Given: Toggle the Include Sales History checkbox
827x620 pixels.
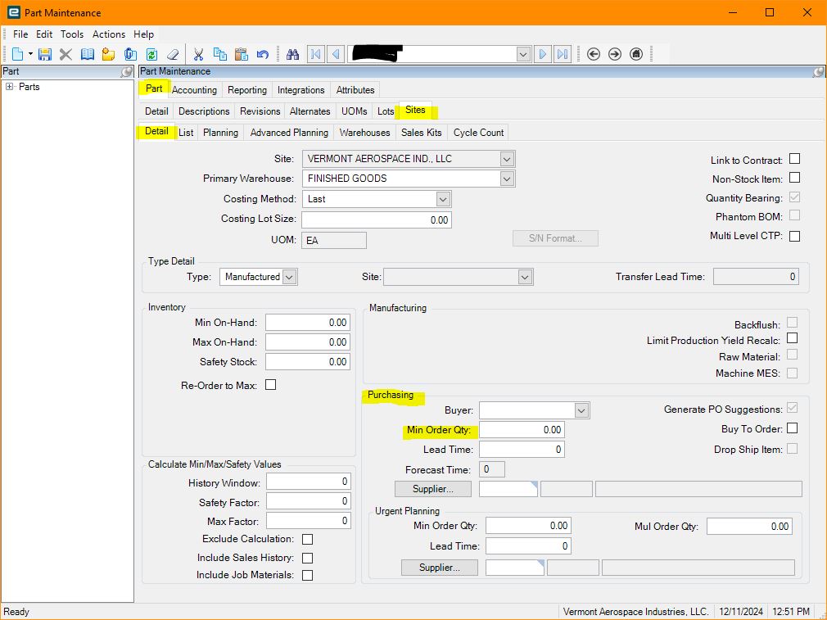Looking at the screenshot, I should coord(308,558).
